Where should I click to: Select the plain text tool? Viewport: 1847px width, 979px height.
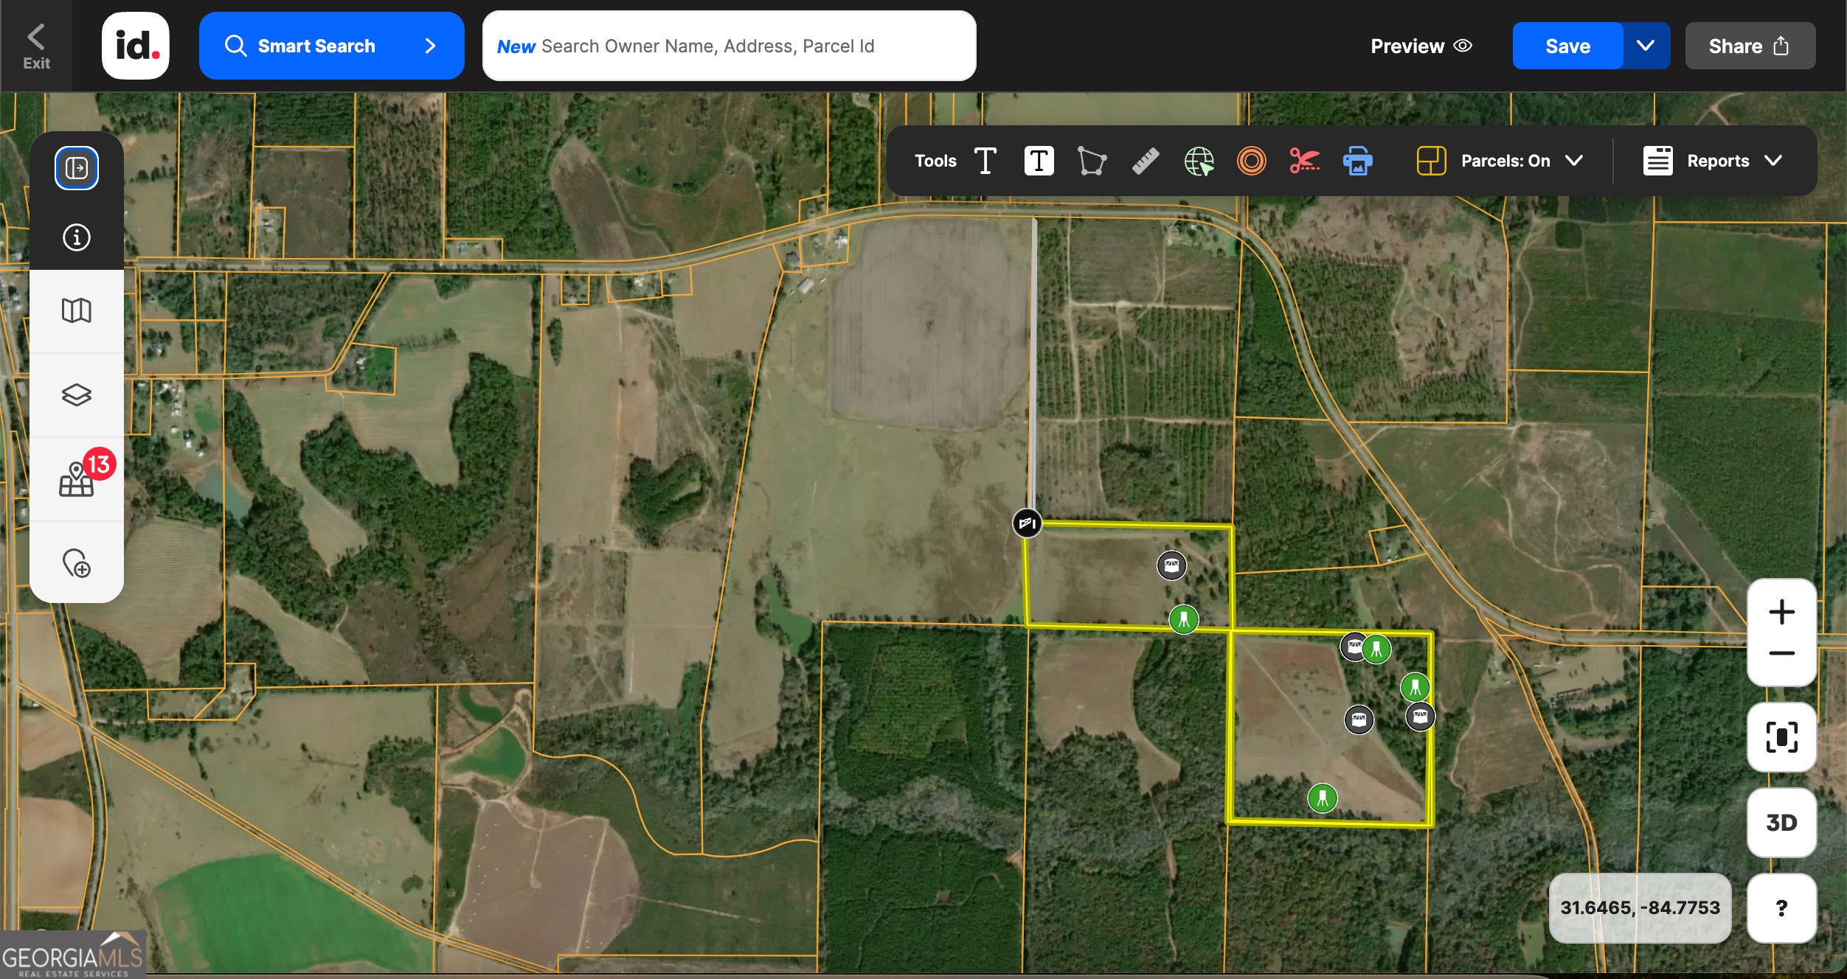point(985,161)
